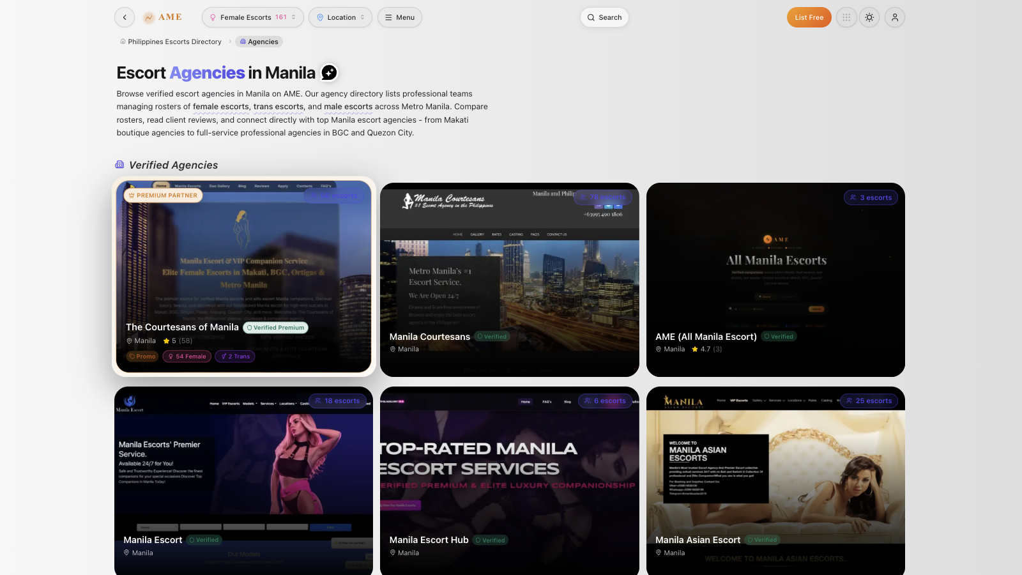Open the Location dropdown
The width and height of the screenshot is (1022, 575).
pyautogui.click(x=340, y=17)
